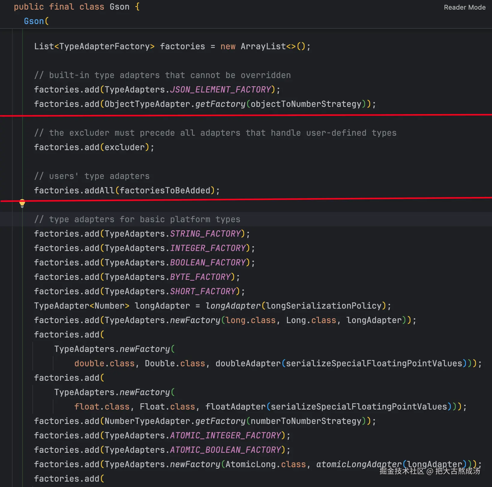The image size is (492, 487).
Task: Click 'AtomicLong.class' in the code
Action: pyautogui.click(x=266, y=464)
